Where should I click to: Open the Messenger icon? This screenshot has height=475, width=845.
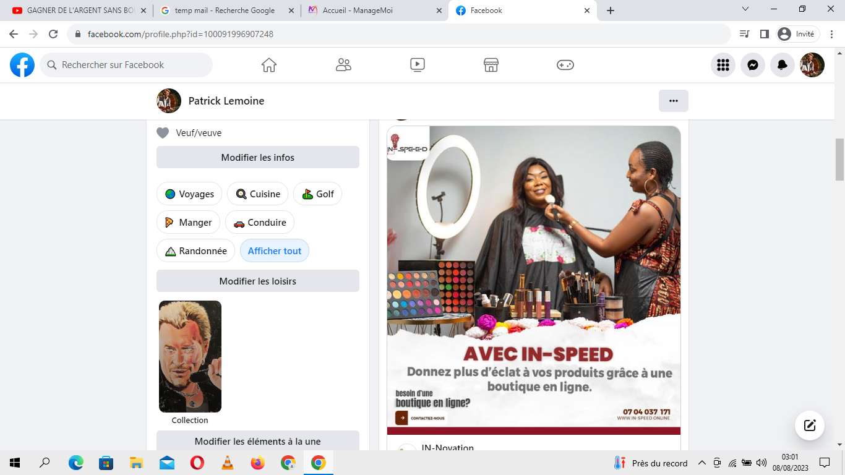(x=752, y=65)
